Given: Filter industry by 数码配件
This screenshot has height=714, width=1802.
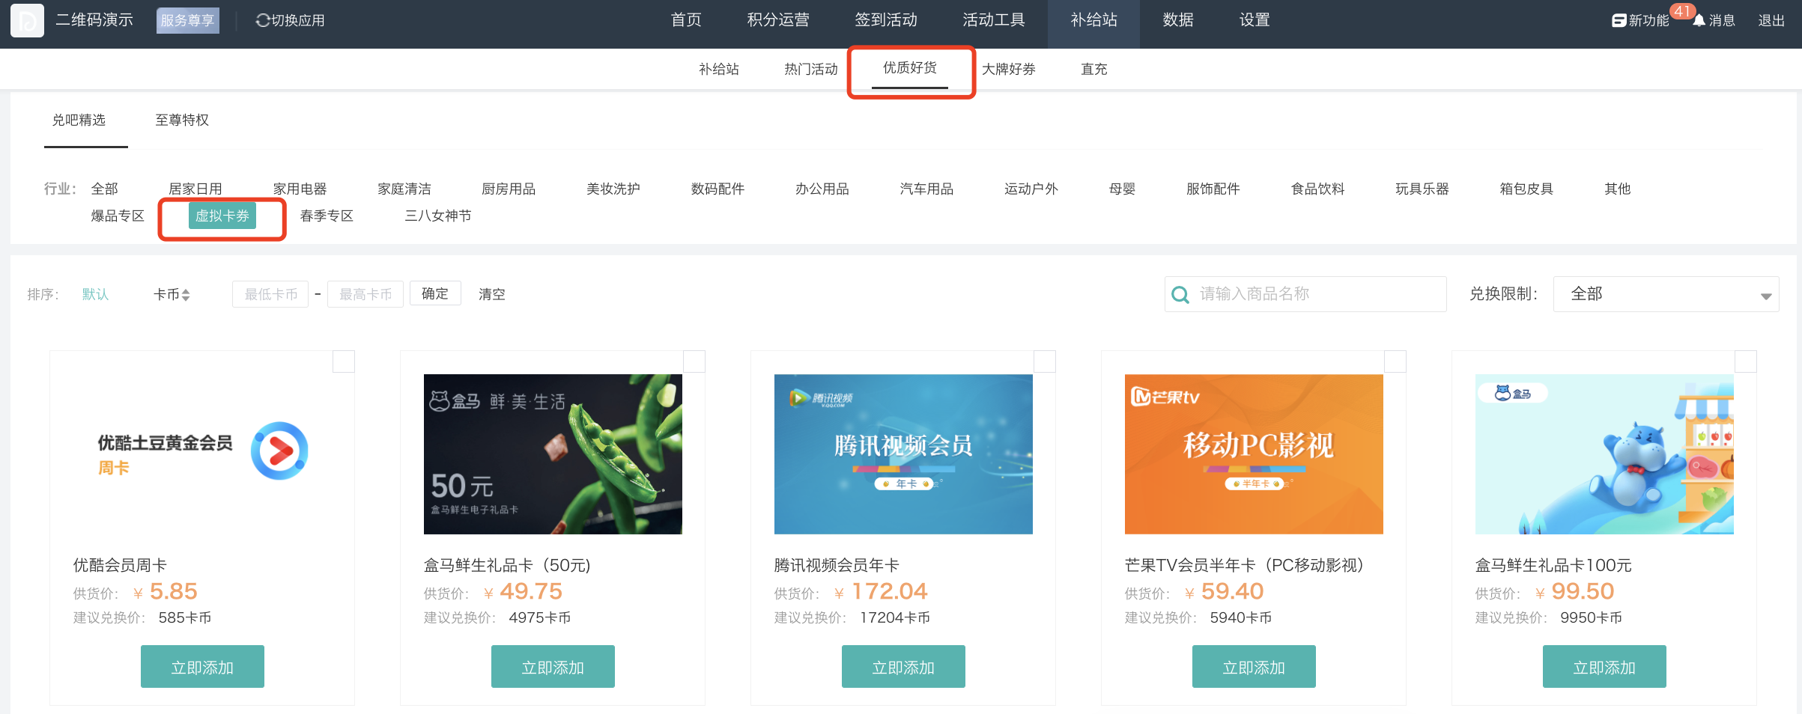Looking at the screenshot, I should point(718,189).
